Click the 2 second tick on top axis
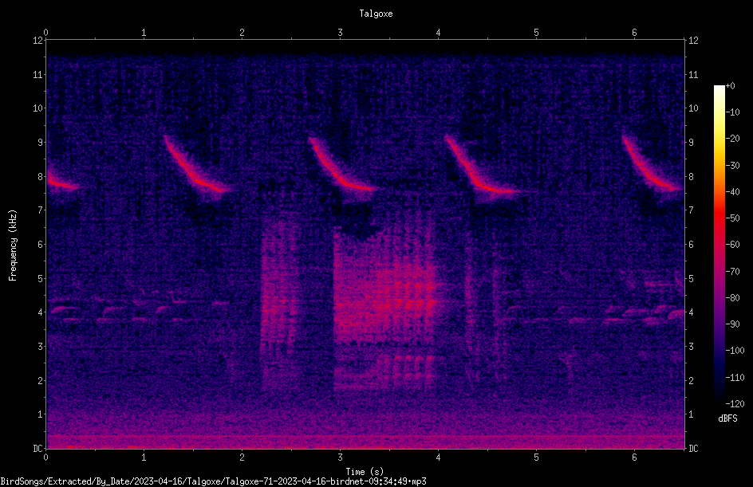Image resolution: width=753 pixels, height=487 pixels. [x=242, y=33]
